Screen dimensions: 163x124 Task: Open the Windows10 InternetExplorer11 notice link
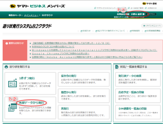point(95,50)
